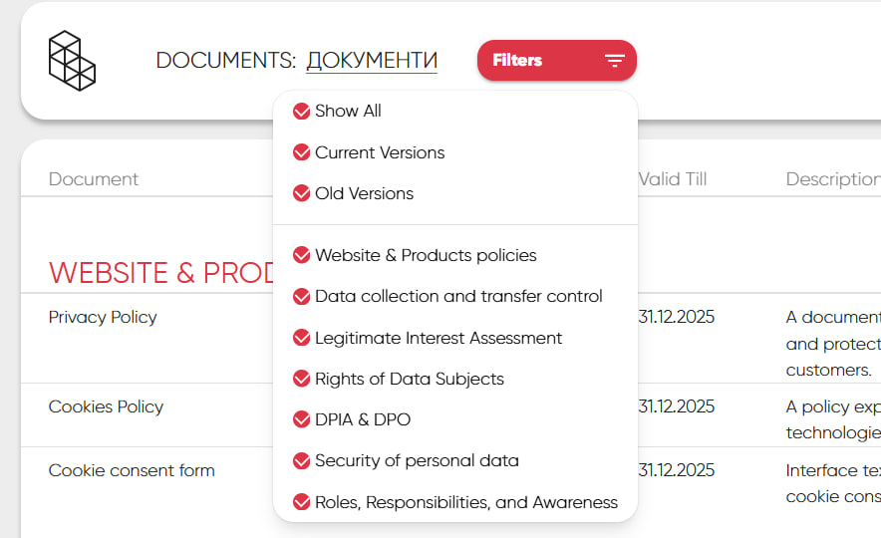Image resolution: width=881 pixels, height=538 pixels.
Task: Toggle Security of personal data filter
Action: pyautogui.click(x=302, y=461)
